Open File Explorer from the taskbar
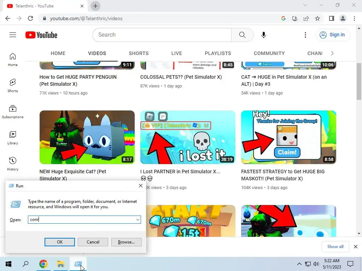The image size is (362, 271). click(60, 264)
